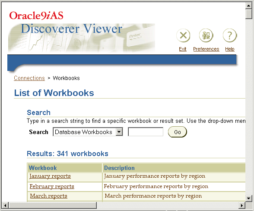
Task: Click the Workbooks breadcrumb text
Action: (x=66, y=78)
